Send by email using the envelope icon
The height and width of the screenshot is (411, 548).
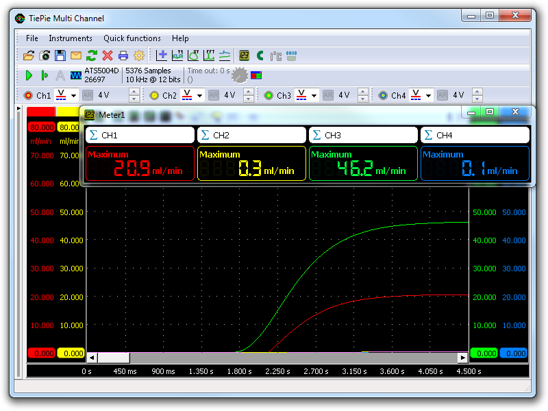76,55
